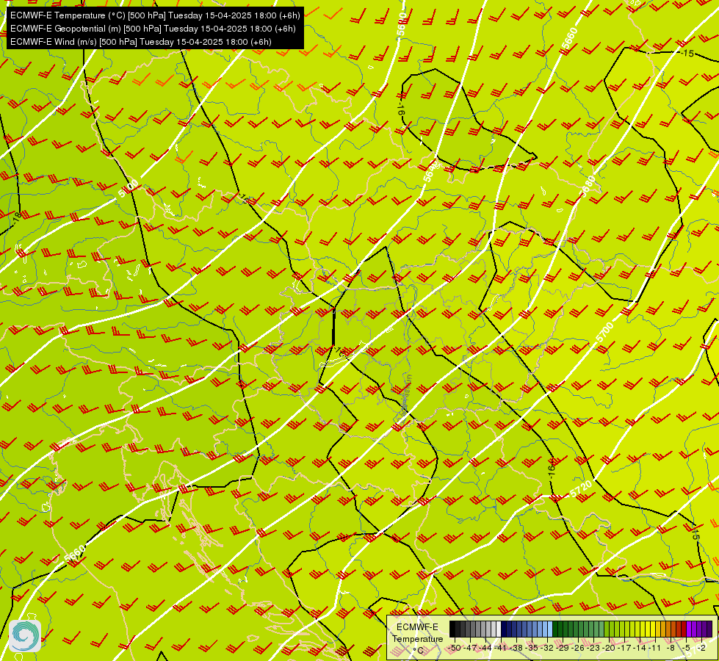Click the black -50 legend swatch
Image resolution: width=719 pixels, height=661 pixels.
coord(452,629)
